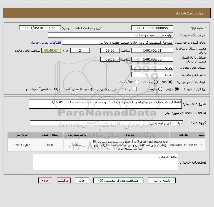Click the ساعت باقی مانده label
Screen dimensions: 214x207
(28, 51)
